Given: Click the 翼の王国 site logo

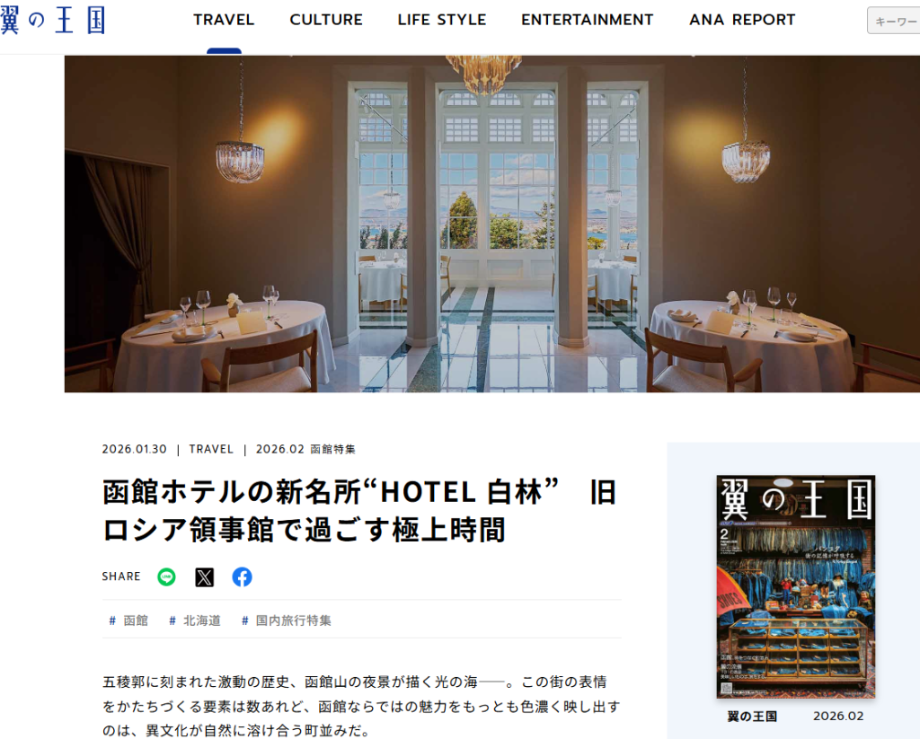Looking at the screenshot, I should coord(52,20).
